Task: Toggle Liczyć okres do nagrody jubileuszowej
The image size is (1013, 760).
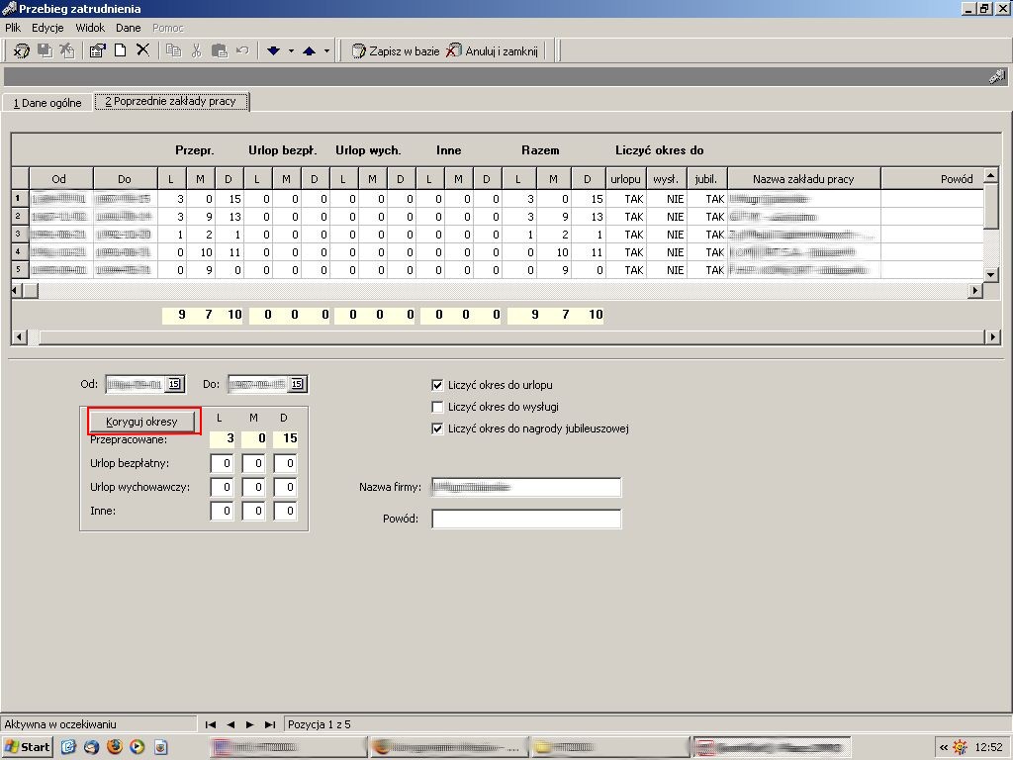Action: pos(437,428)
